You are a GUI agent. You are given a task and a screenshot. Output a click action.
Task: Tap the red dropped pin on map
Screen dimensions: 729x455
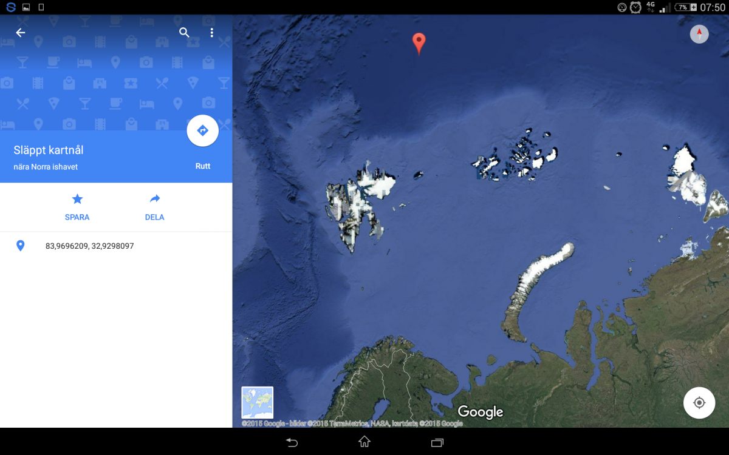(x=419, y=43)
